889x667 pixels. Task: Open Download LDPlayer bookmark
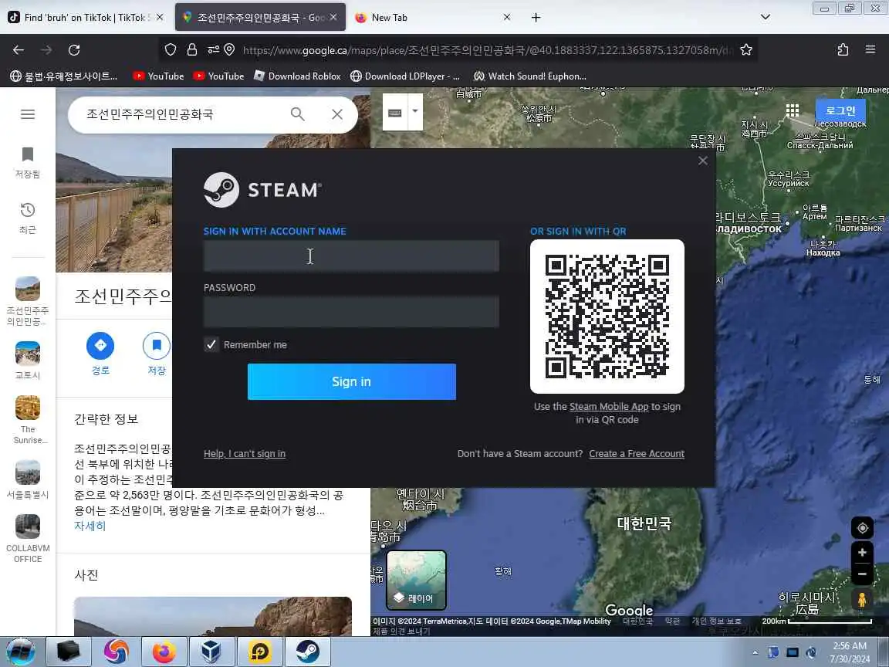coord(405,76)
